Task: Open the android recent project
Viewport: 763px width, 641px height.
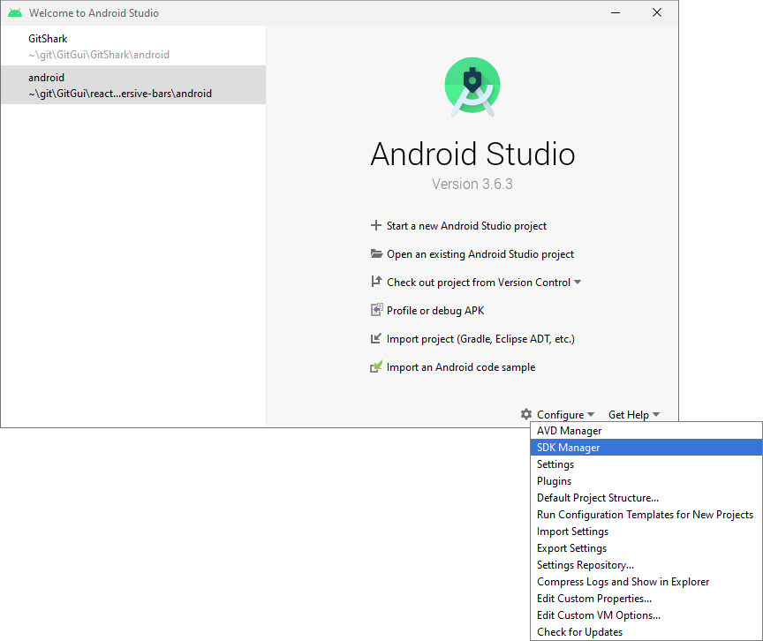Action: 133,85
